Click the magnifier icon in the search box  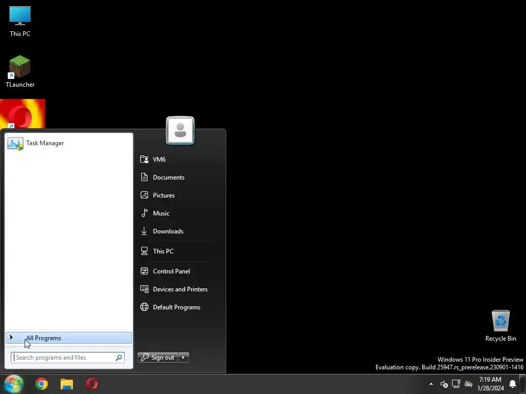tap(119, 358)
